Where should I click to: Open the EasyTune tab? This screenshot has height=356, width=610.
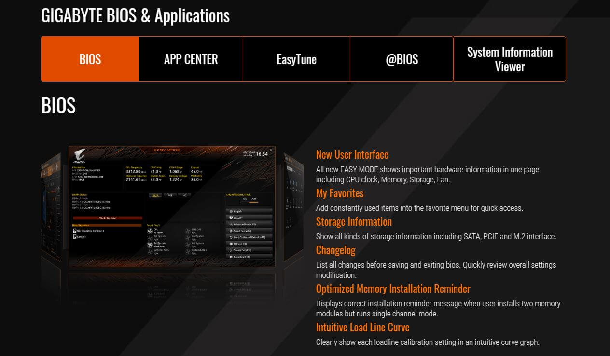tap(296, 59)
